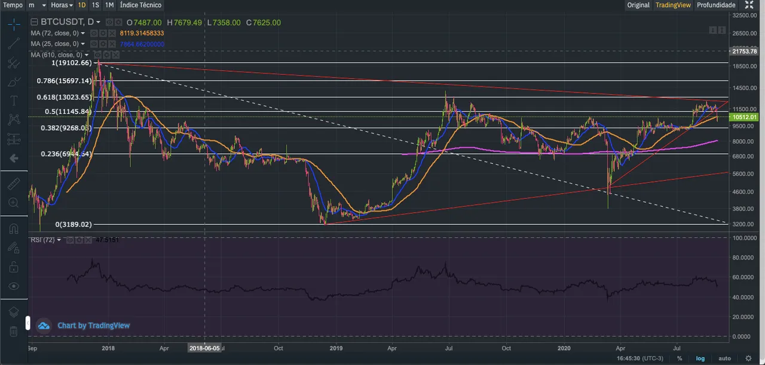Click the left arrow back icon
Viewport: 765px width, 365px height.
[x=14, y=158]
